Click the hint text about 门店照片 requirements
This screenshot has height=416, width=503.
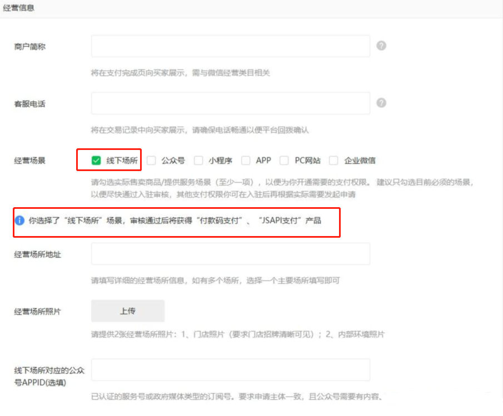click(x=237, y=334)
